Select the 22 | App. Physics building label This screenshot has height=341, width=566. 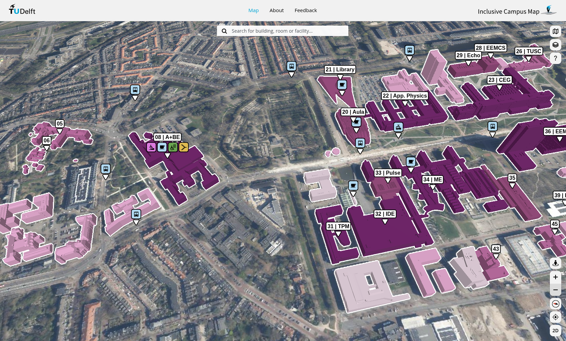click(x=405, y=96)
